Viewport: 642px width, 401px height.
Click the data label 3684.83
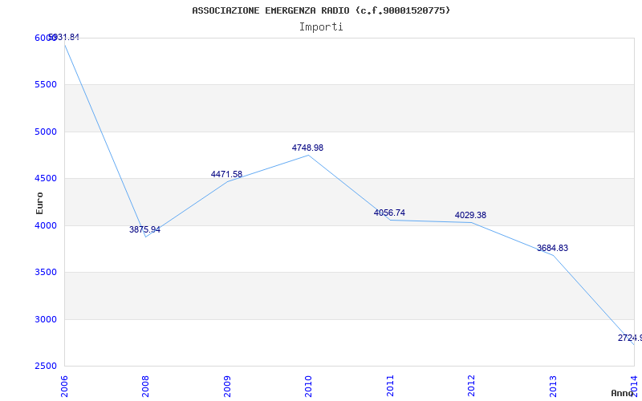(x=552, y=248)
